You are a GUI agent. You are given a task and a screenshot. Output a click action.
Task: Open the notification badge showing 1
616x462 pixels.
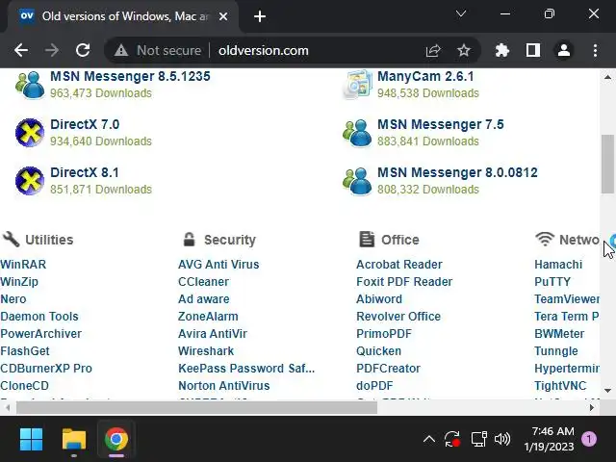pyautogui.click(x=589, y=439)
